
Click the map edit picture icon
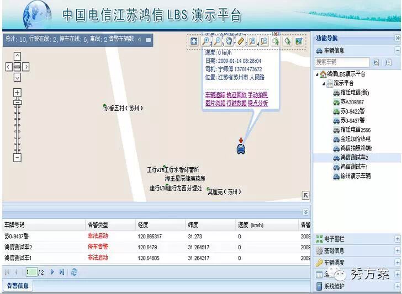tap(299, 41)
